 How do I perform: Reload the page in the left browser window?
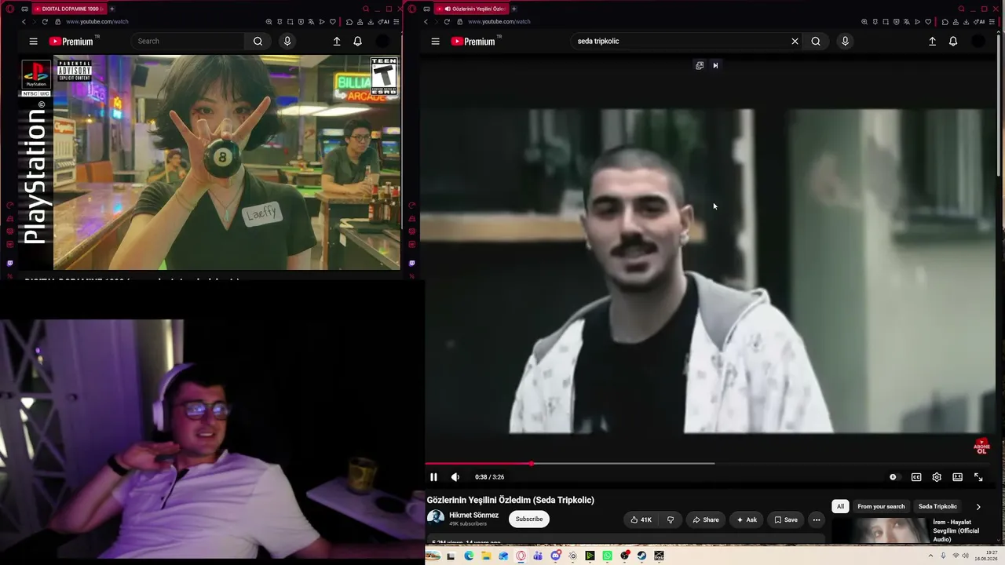(45, 22)
